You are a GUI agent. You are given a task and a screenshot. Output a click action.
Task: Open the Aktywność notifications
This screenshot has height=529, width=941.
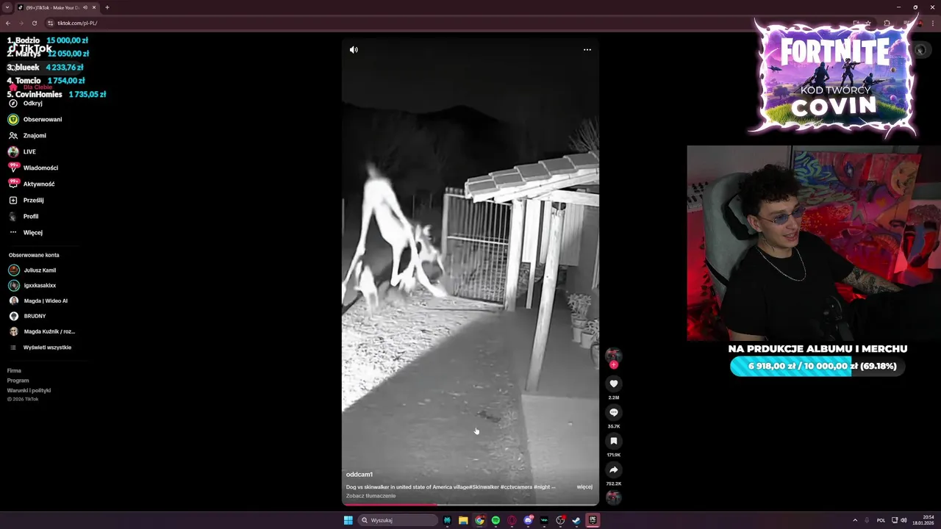point(32,184)
